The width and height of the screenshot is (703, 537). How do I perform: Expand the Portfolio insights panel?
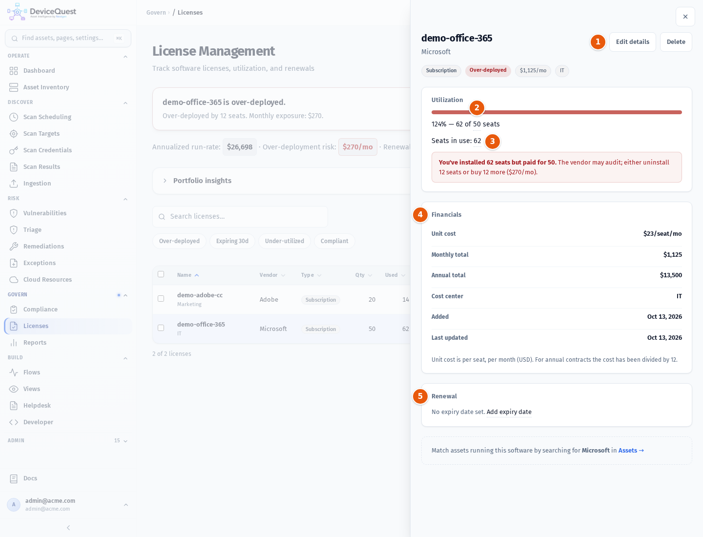pos(281,181)
